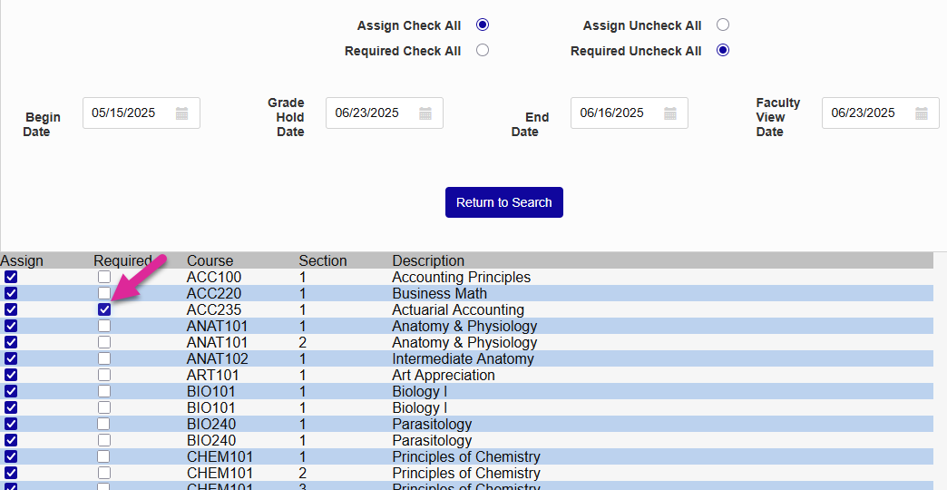
Task: Click the Description column header
Action: pos(428,260)
